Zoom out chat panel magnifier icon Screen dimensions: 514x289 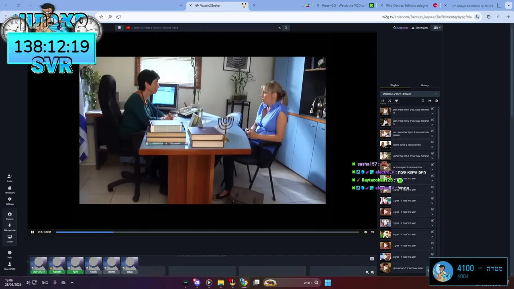[x=372, y=272]
